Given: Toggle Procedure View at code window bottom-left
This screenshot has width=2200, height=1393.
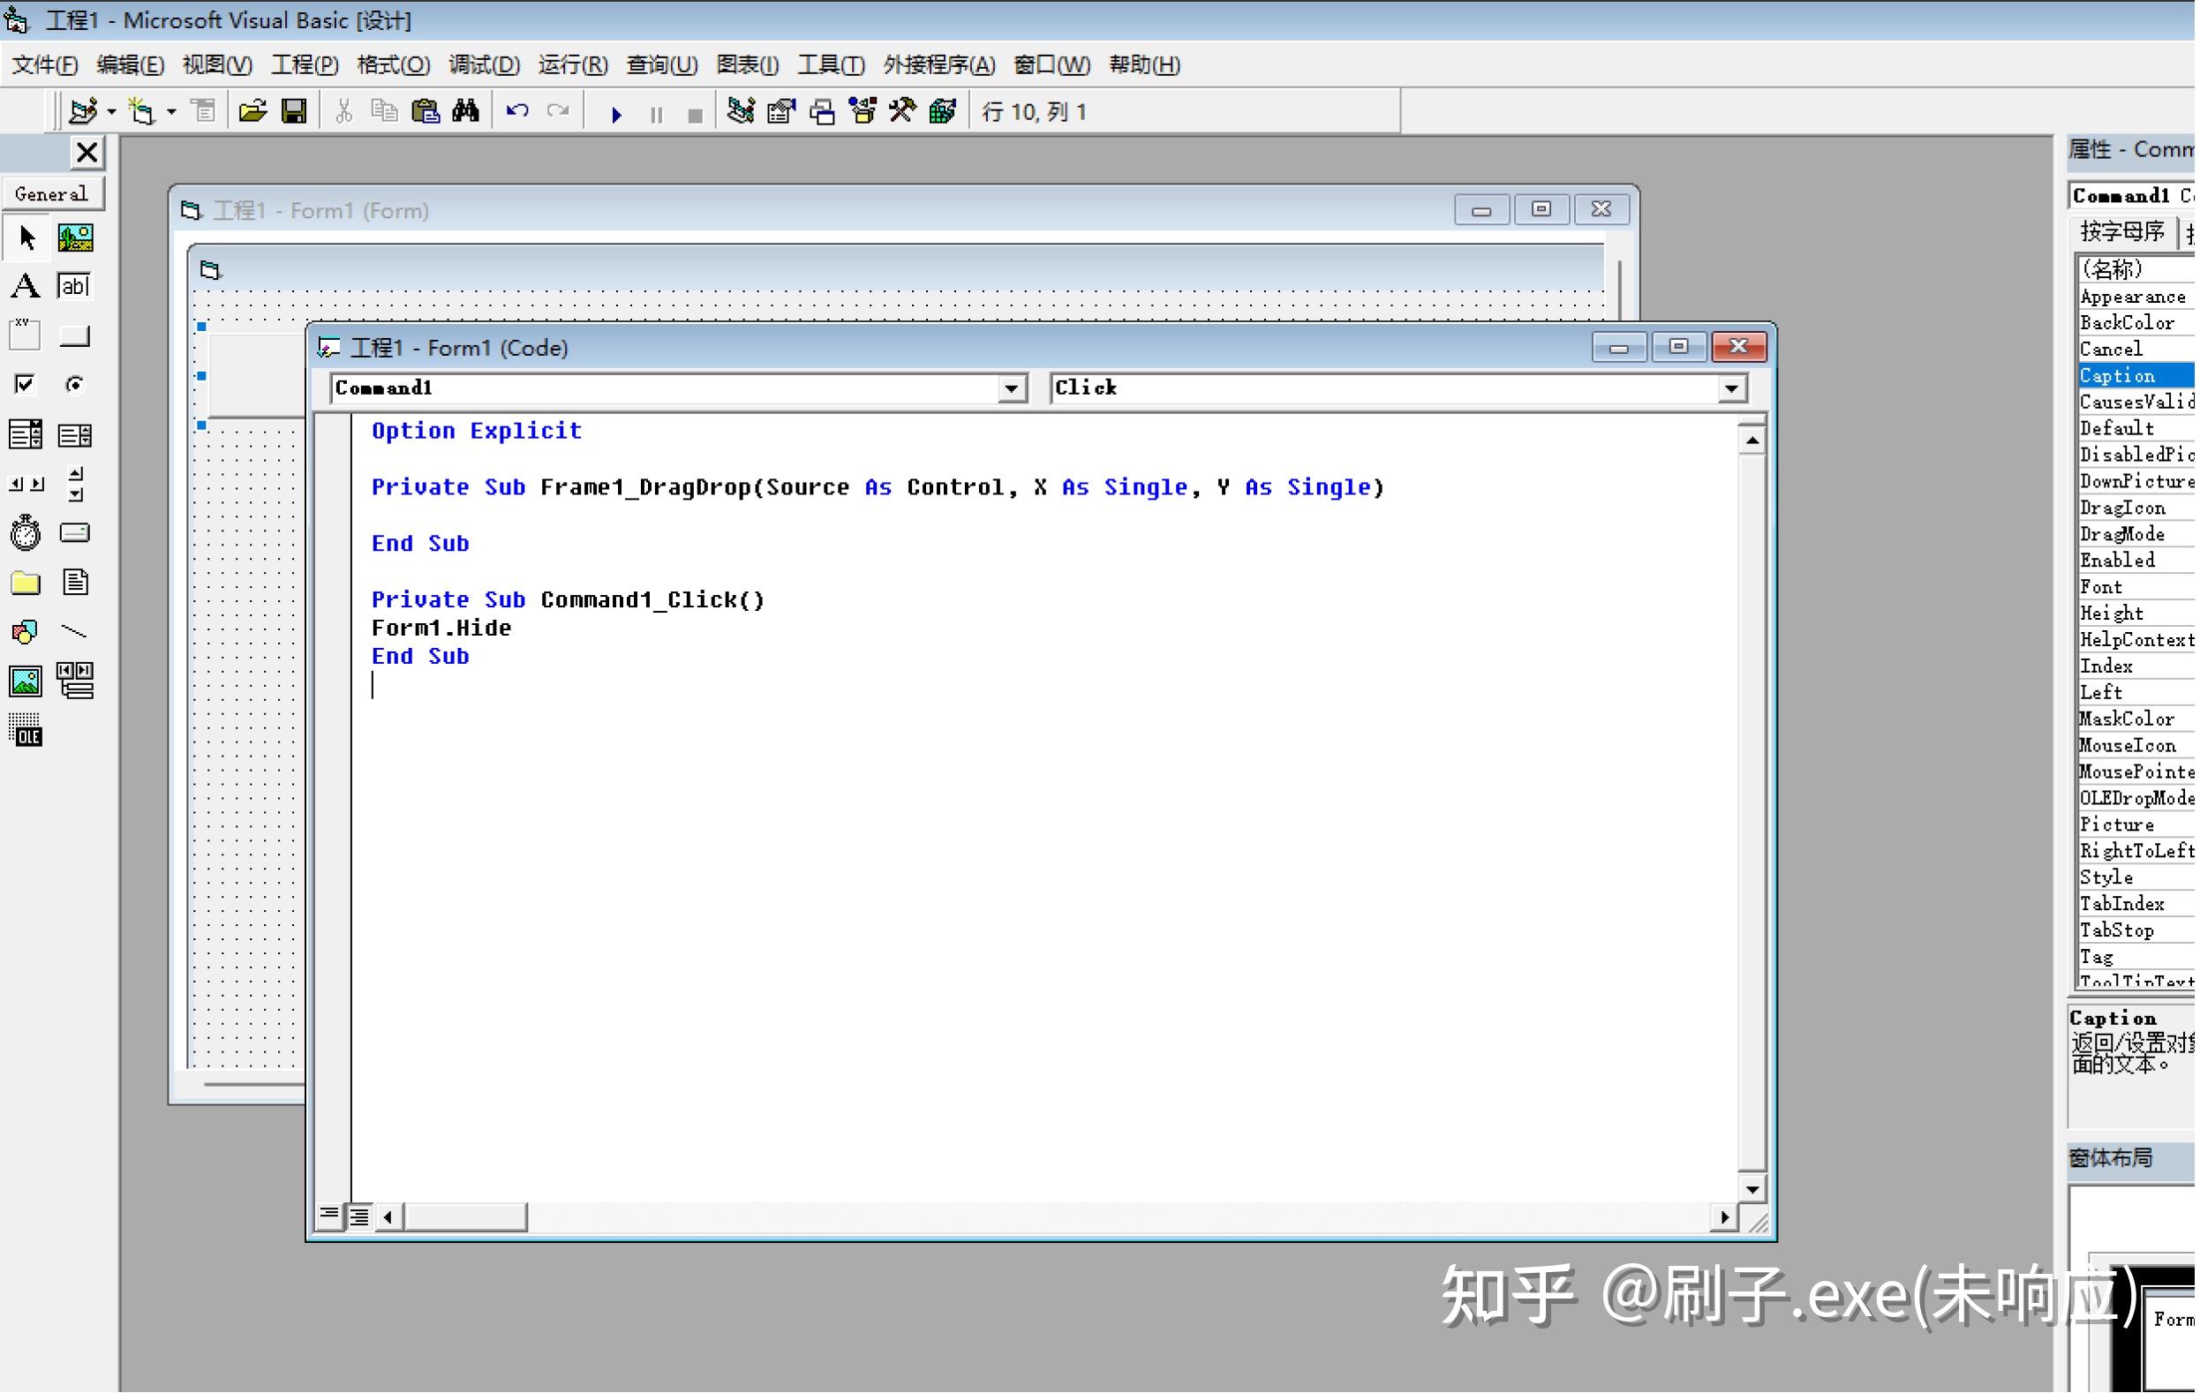Looking at the screenshot, I should (329, 1215).
